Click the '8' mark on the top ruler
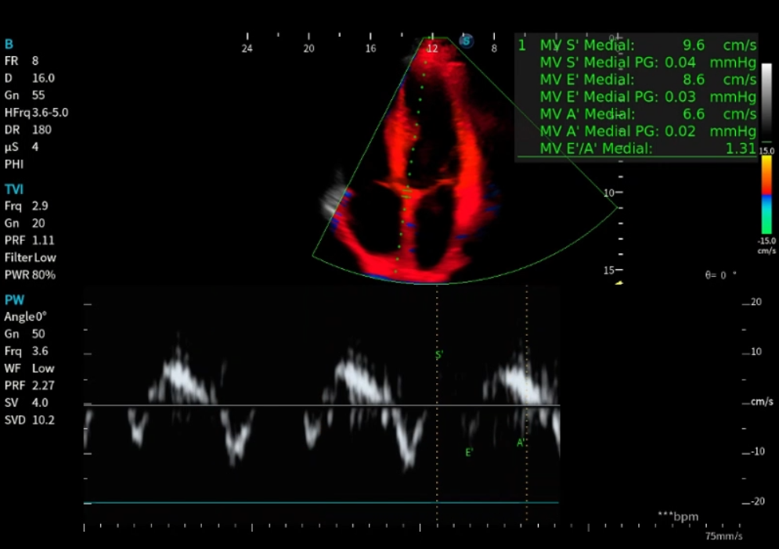 (494, 48)
